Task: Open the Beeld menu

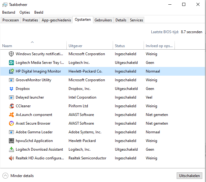Action: [x=39, y=12]
